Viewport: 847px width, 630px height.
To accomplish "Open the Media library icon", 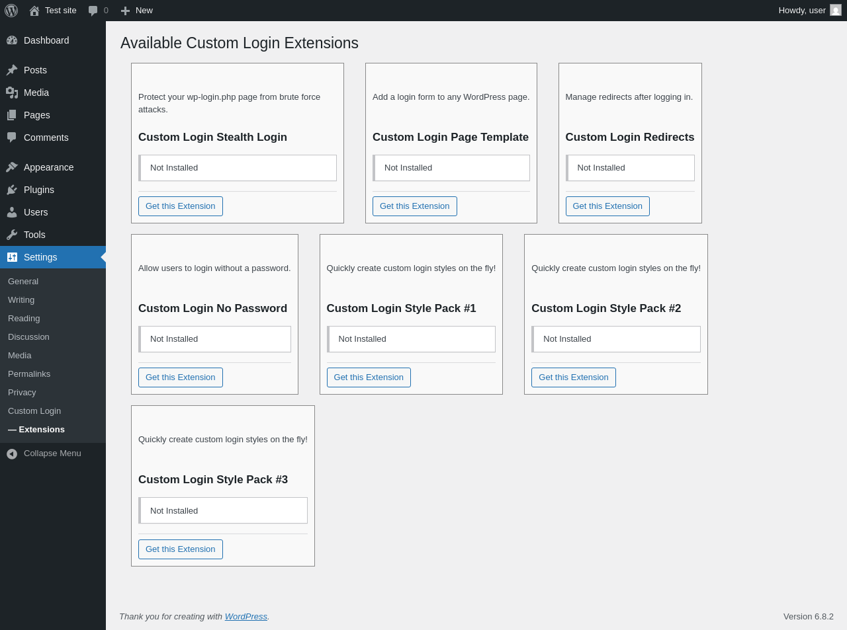I will (12, 93).
